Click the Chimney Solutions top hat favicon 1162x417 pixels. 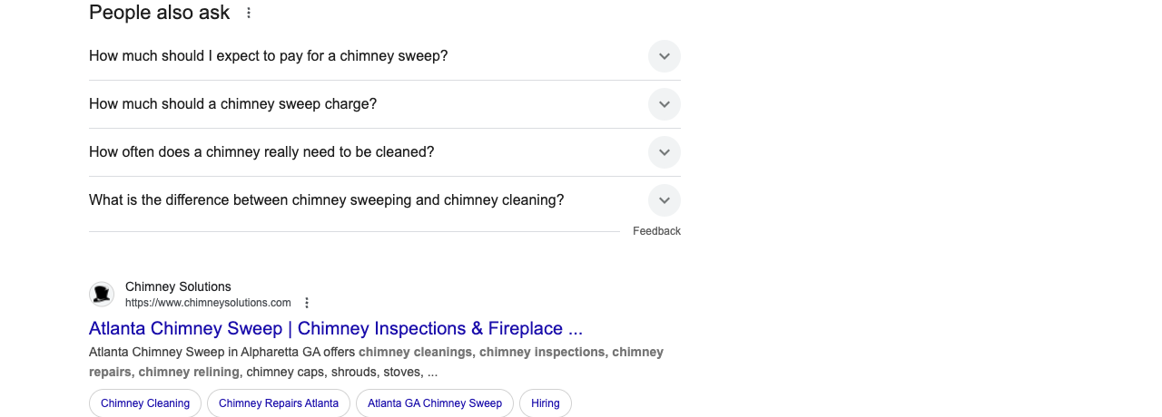pos(102,294)
